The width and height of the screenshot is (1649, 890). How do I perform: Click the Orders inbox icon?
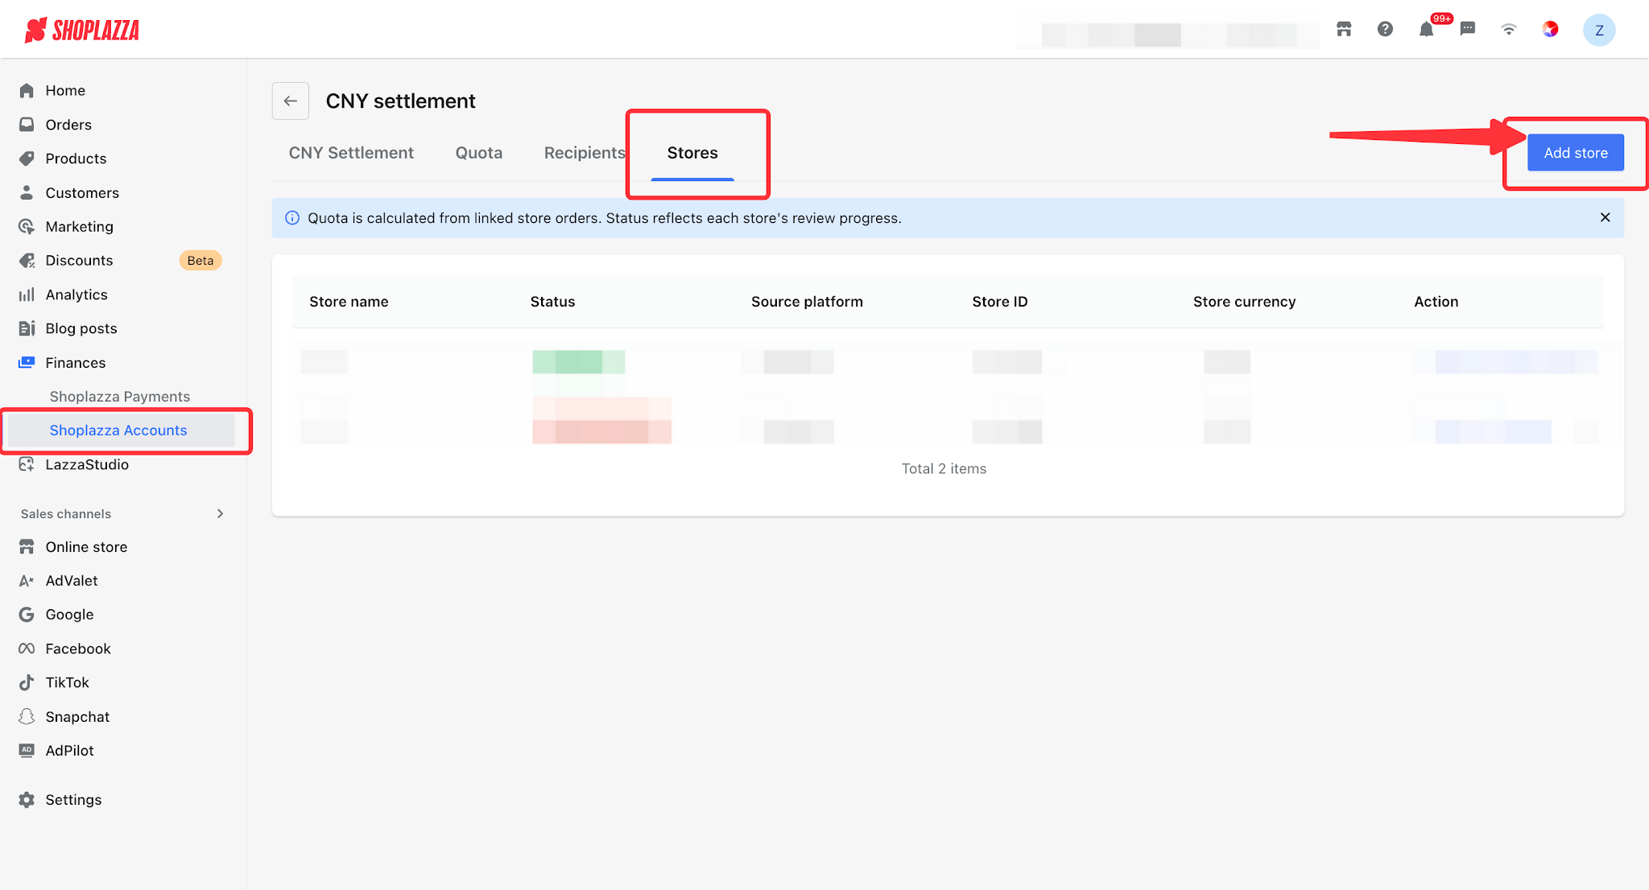pyautogui.click(x=27, y=125)
